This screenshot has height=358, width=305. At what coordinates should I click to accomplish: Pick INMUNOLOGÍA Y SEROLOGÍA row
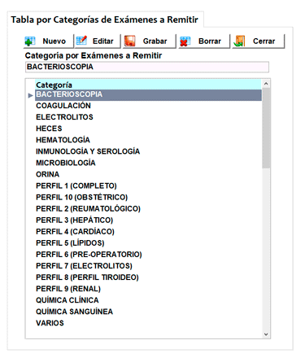(148, 151)
